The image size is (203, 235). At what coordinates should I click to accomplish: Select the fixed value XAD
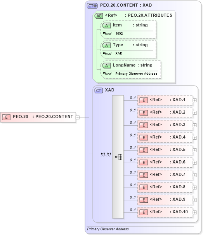click(x=119, y=53)
